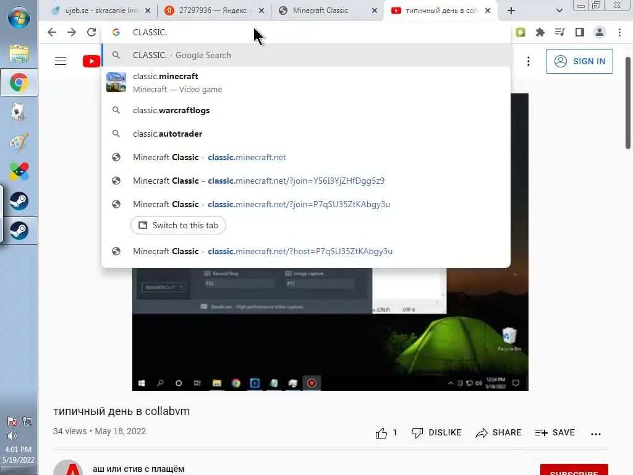Choose the classic.autotrader suggestion
The width and height of the screenshot is (633, 475).
(306, 134)
